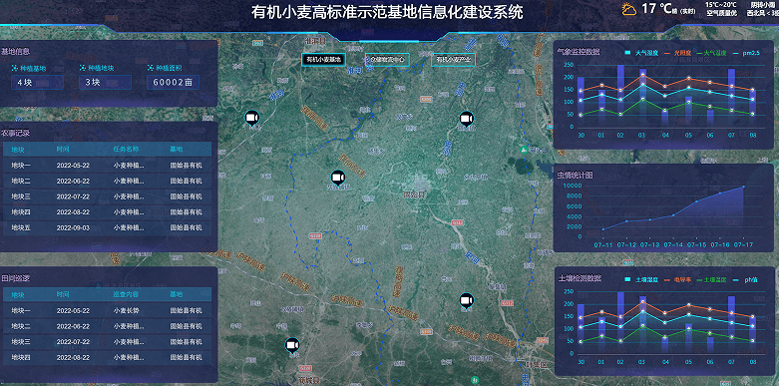
Task: Click the 有机小麦高标准示范基地信息化建设系统 title
Action: pyautogui.click(x=387, y=11)
